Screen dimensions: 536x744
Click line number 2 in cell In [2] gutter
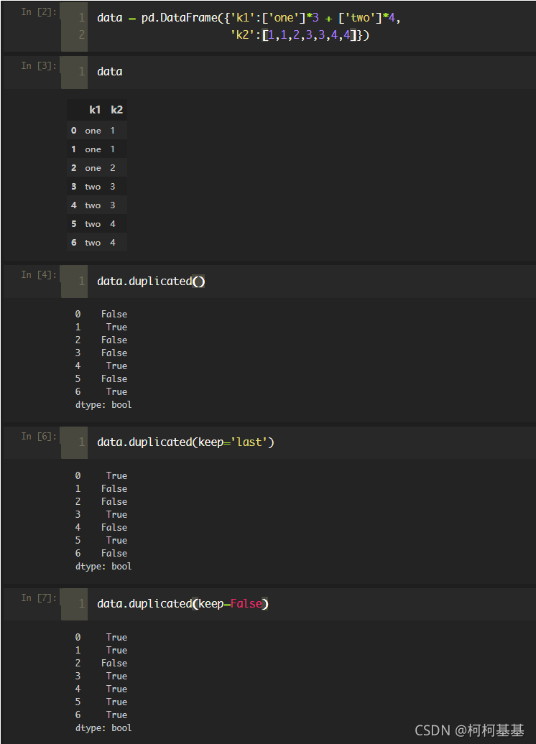pos(82,34)
